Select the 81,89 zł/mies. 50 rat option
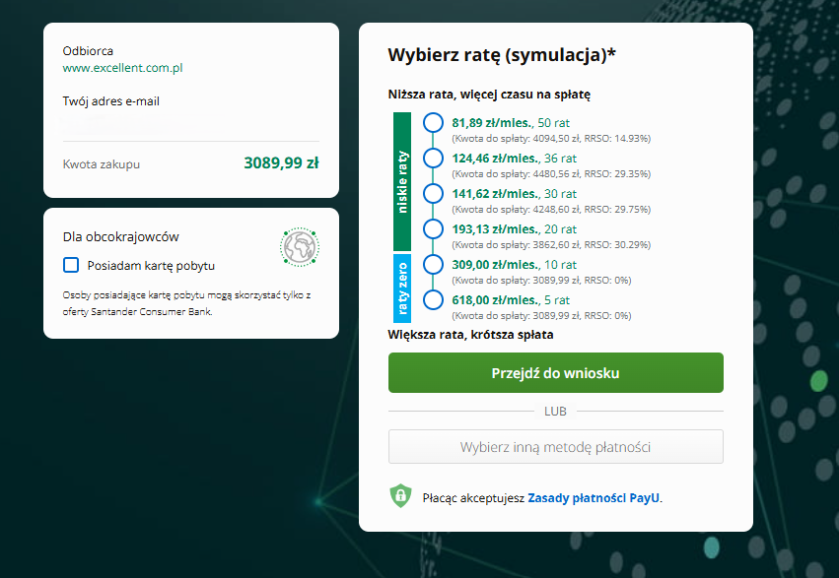The image size is (839, 578). coord(432,123)
